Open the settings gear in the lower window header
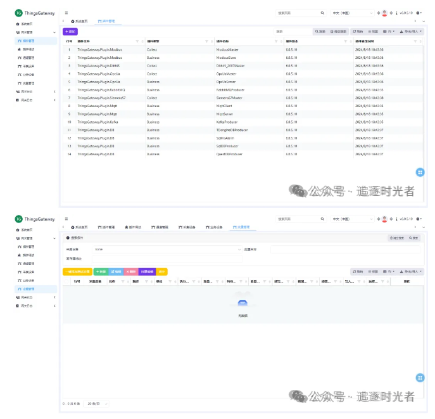Image resolution: width=435 pixels, height=419 pixels. point(419,219)
